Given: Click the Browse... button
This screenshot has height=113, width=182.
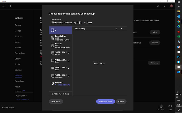Looking at the screenshot, I should [154, 63].
